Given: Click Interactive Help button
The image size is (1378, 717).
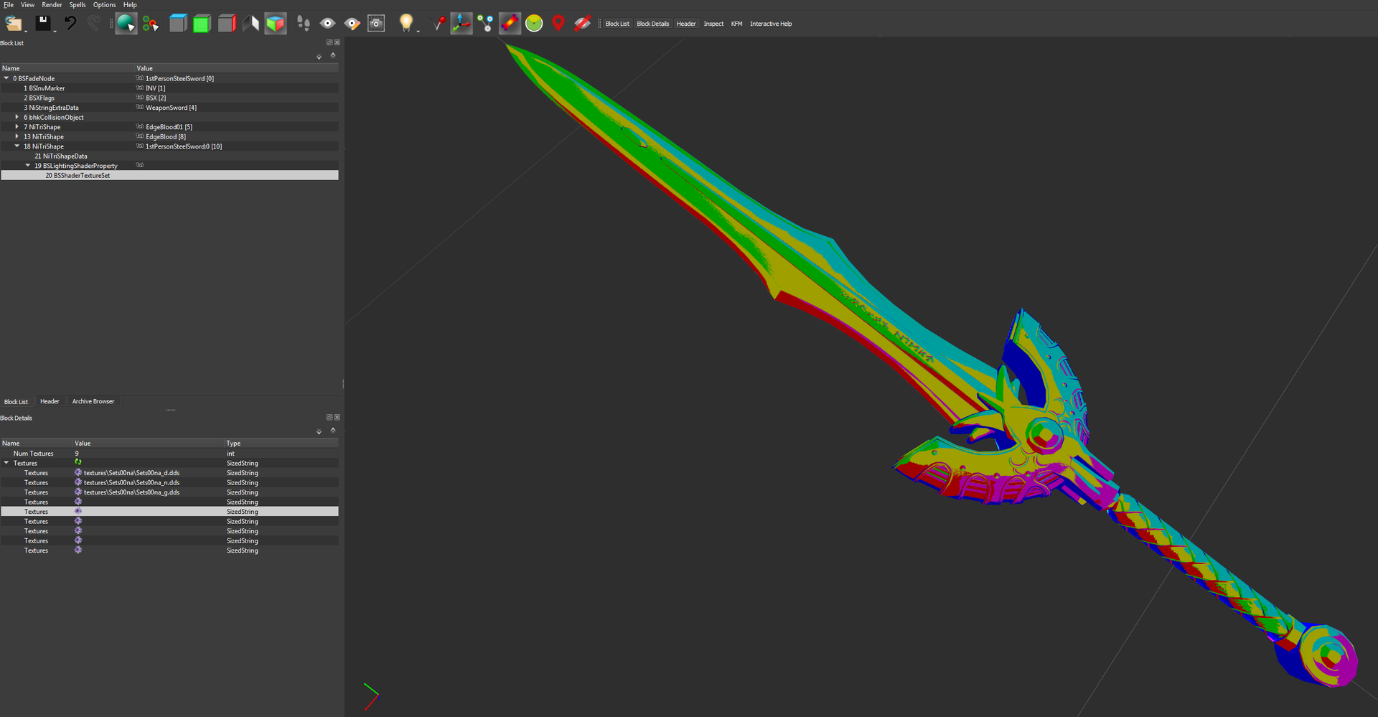Looking at the screenshot, I should [x=771, y=24].
